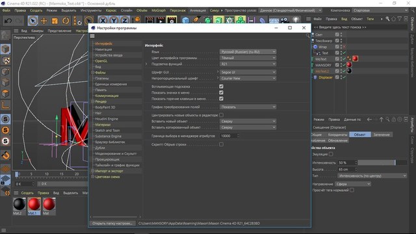Add a Cube primitive from the toolbar
This screenshot has height=234, width=416.
[186, 20]
